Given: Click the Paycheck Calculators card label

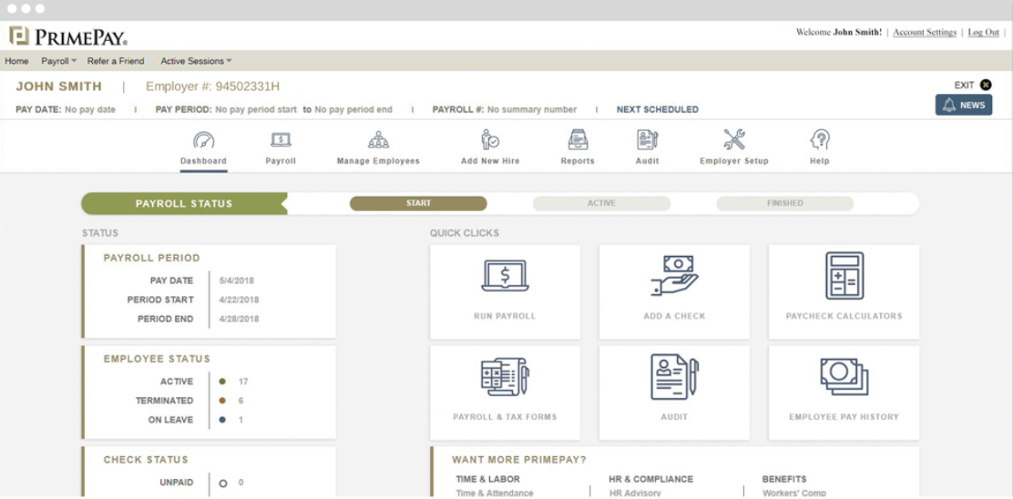Looking at the screenshot, I should (844, 316).
